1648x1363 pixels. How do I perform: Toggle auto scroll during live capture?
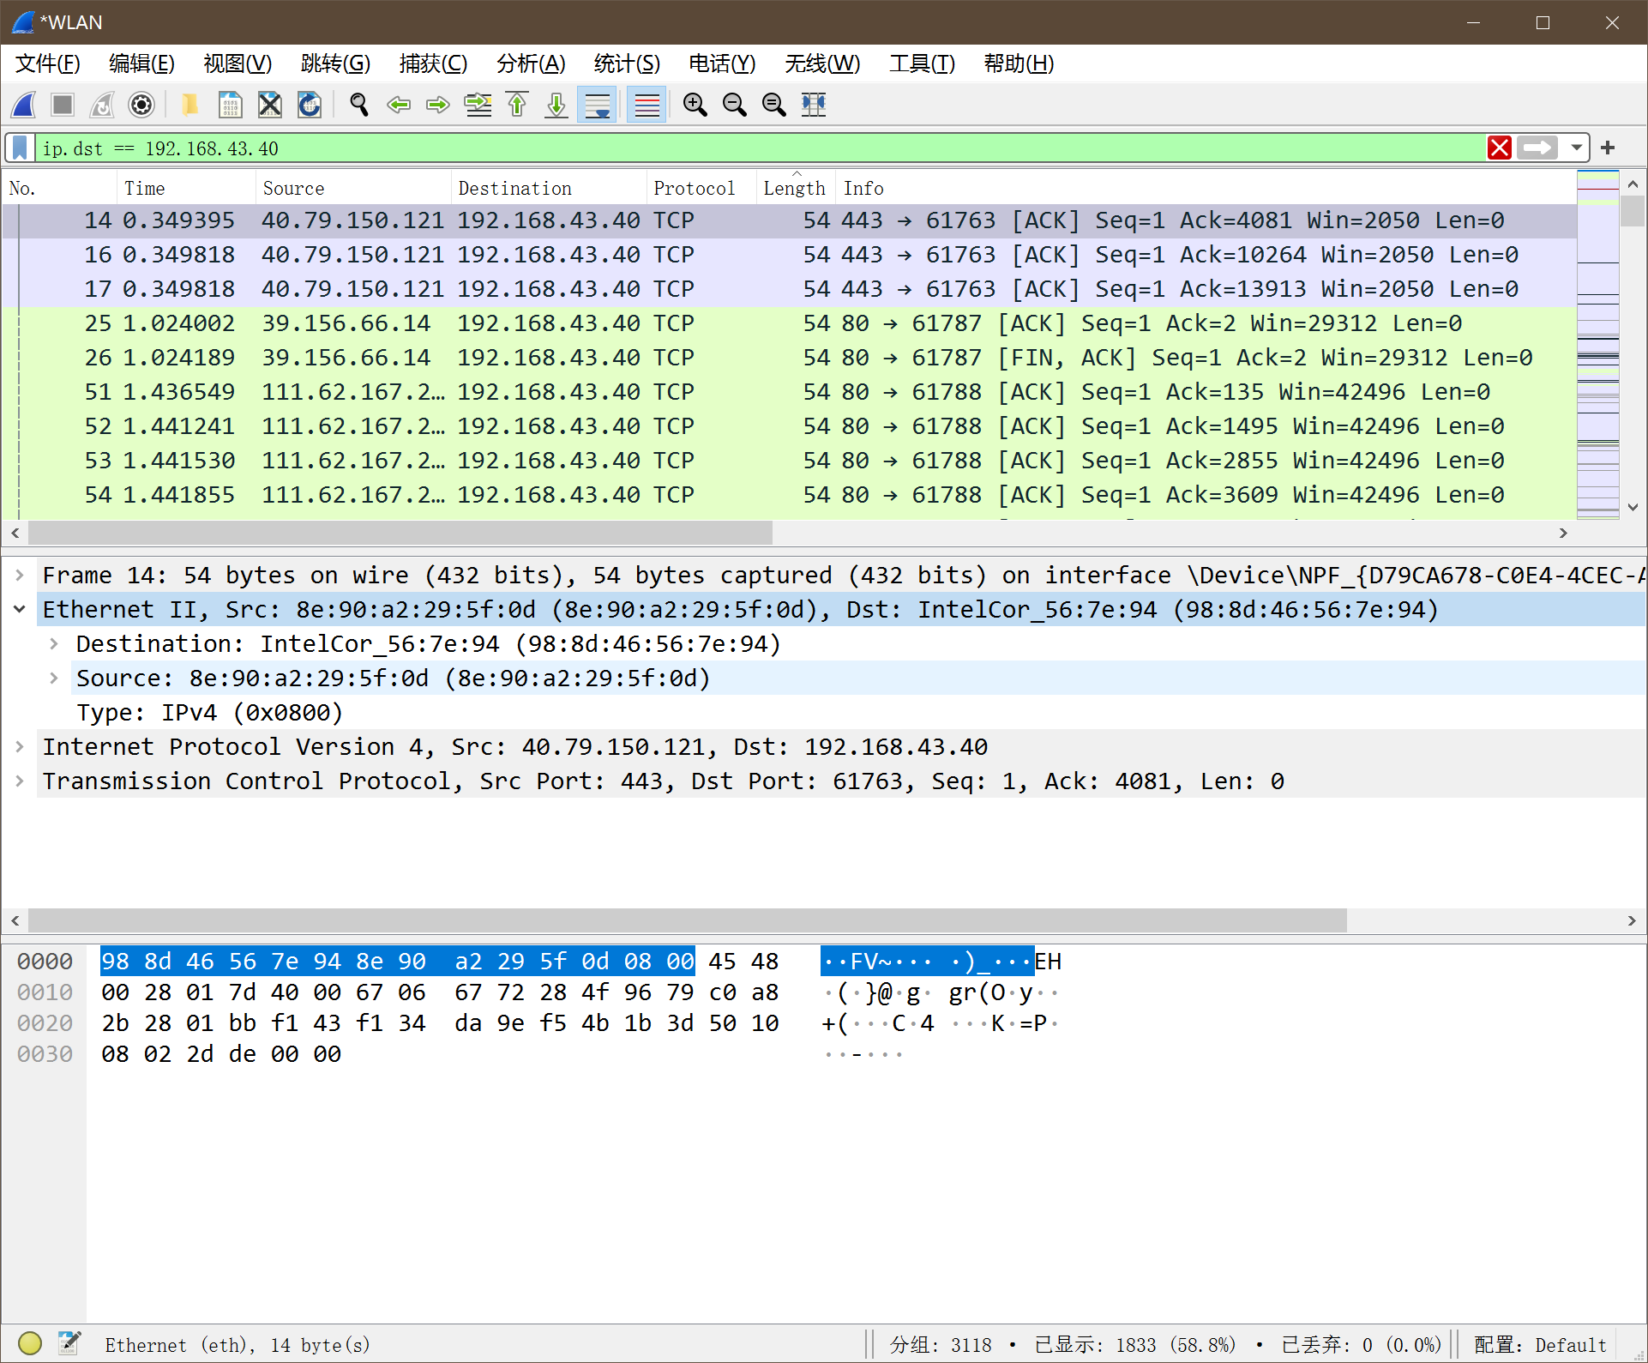[597, 105]
